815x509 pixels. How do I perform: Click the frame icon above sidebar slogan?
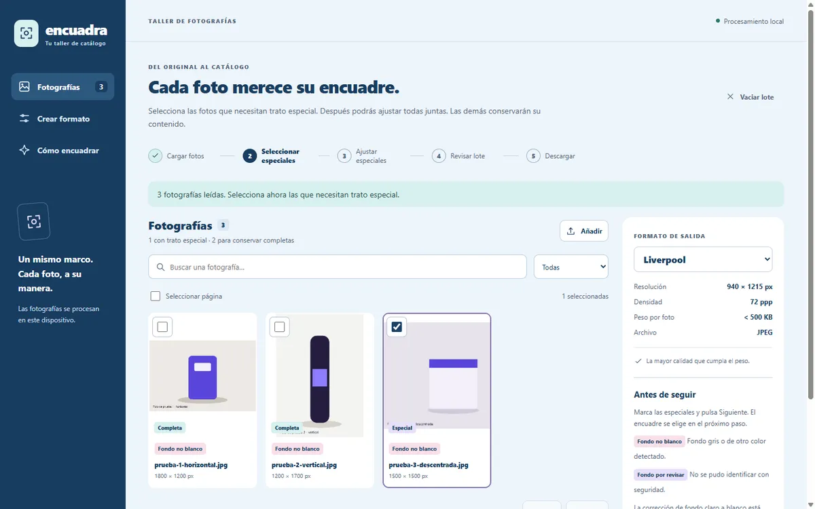pyautogui.click(x=34, y=221)
